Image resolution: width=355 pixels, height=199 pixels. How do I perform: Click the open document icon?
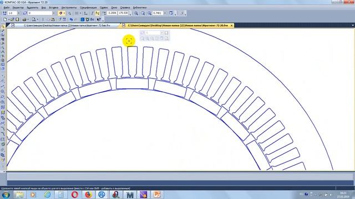(x=12, y=20)
